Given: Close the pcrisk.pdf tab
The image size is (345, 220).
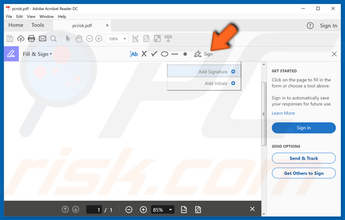Looking at the screenshot, I should pos(107,25).
